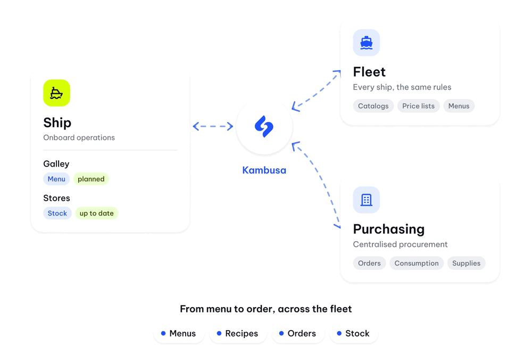Click the dashed arrow pointing to Fleet
Viewport: 532px width, 362px height.
tap(316, 90)
